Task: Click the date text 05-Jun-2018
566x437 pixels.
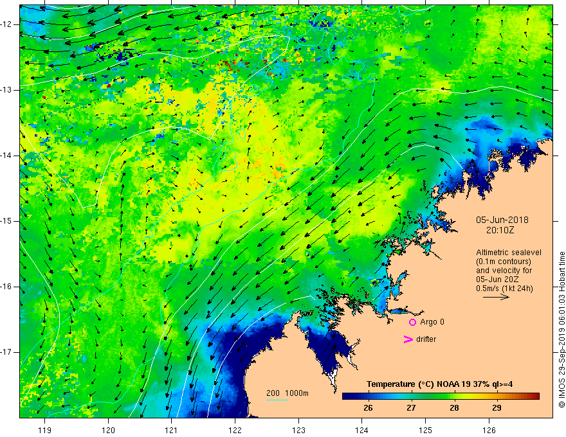Action: click(502, 220)
